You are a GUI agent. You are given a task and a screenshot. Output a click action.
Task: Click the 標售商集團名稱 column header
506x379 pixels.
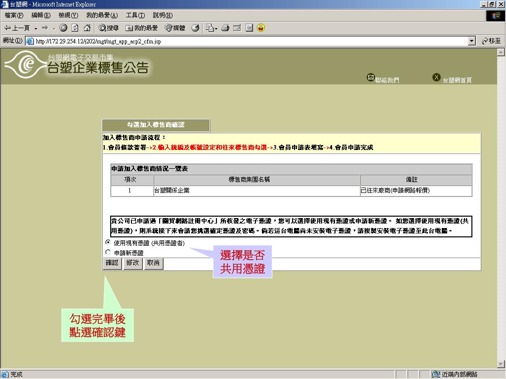(x=257, y=180)
